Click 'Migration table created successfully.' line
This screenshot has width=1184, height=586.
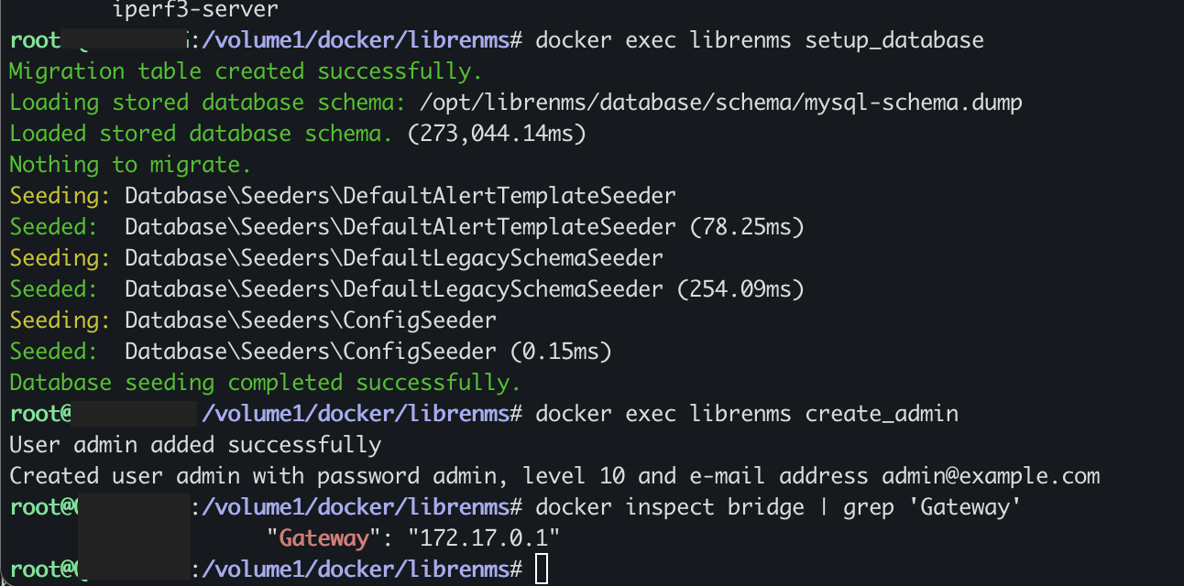(246, 71)
